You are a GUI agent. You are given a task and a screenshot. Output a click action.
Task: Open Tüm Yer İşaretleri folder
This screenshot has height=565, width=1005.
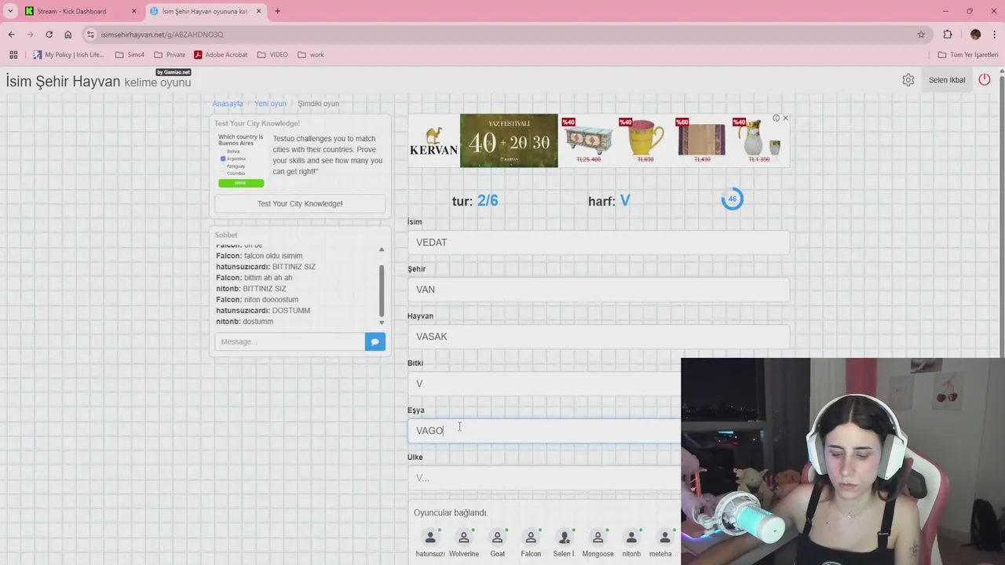[968, 55]
